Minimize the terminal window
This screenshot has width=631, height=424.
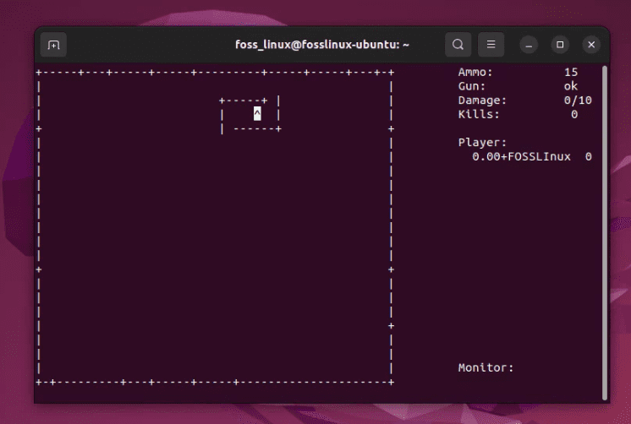click(529, 45)
